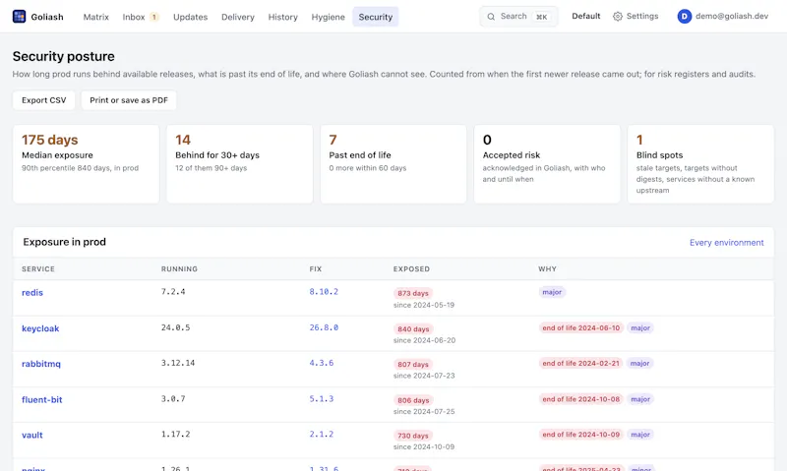Click the FIX column header
787x471 pixels.
315,268
